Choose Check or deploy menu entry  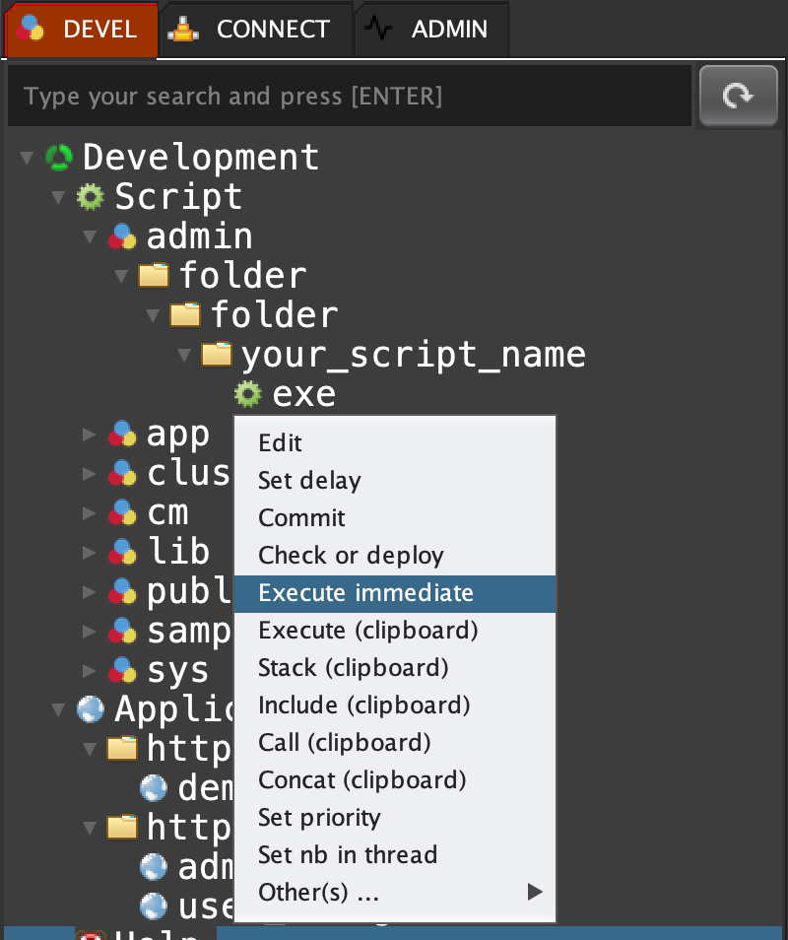pos(351,556)
